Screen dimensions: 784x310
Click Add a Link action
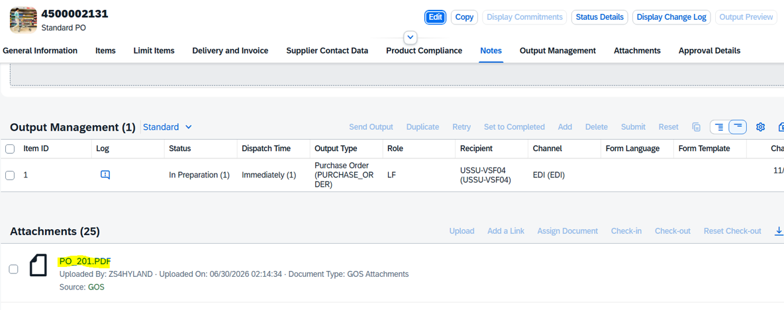pyautogui.click(x=506, y=231)
